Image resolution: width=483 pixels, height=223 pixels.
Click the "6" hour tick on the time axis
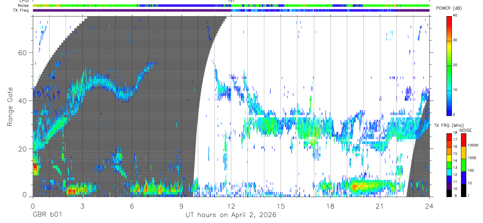click(132, 206)
